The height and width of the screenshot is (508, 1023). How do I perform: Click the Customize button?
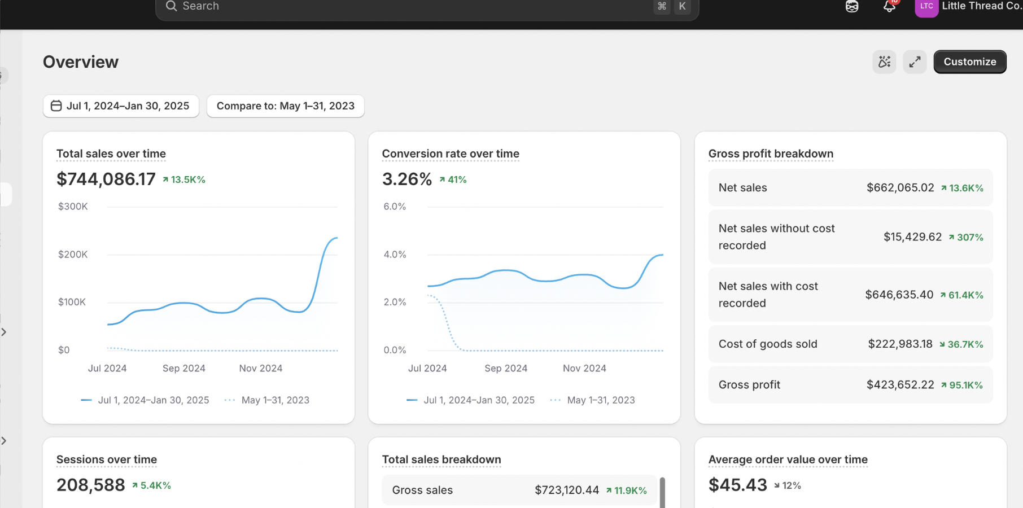pos(970,62)
